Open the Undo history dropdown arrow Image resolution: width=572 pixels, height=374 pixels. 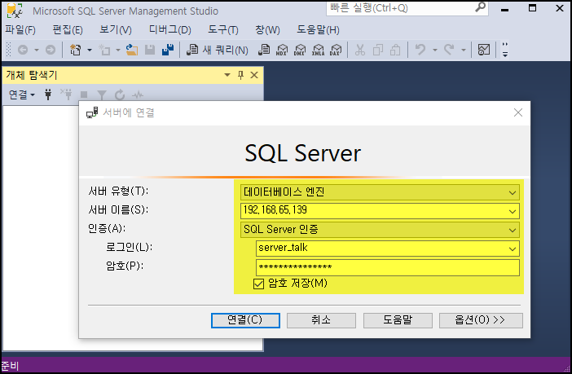[x=434, y=50]
